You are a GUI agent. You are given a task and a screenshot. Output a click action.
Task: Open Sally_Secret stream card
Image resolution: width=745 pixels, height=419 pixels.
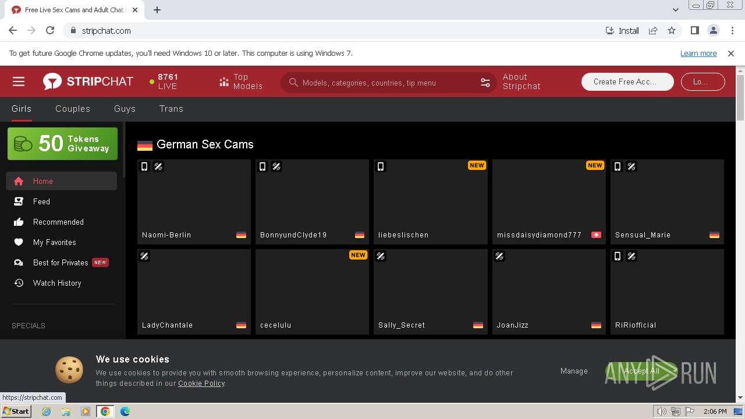(431, 292)
